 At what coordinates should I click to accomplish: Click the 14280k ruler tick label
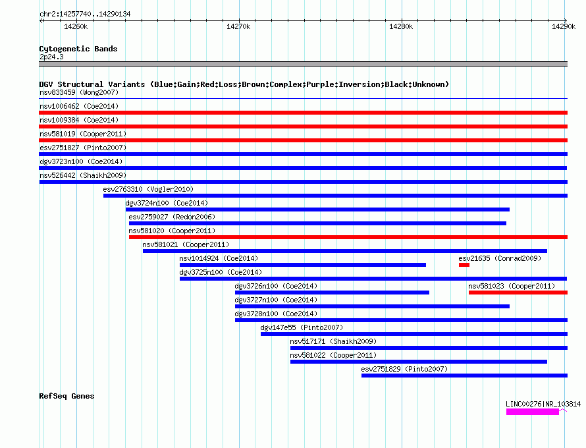(401, 26)
